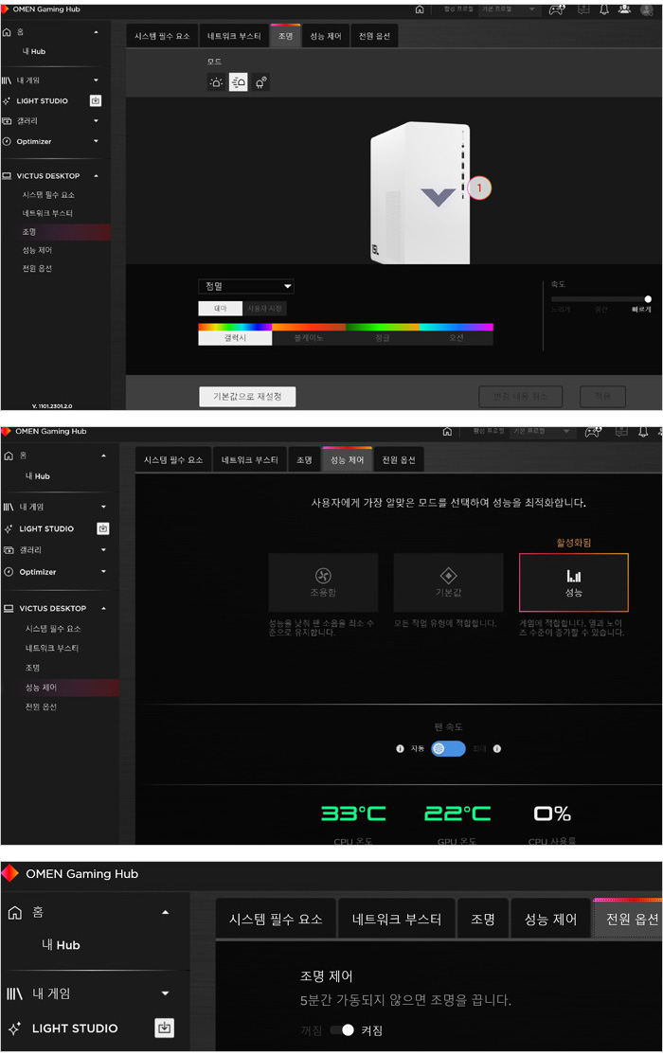Open the 점멸 lighting effect dropdown

tap(245, 286)
